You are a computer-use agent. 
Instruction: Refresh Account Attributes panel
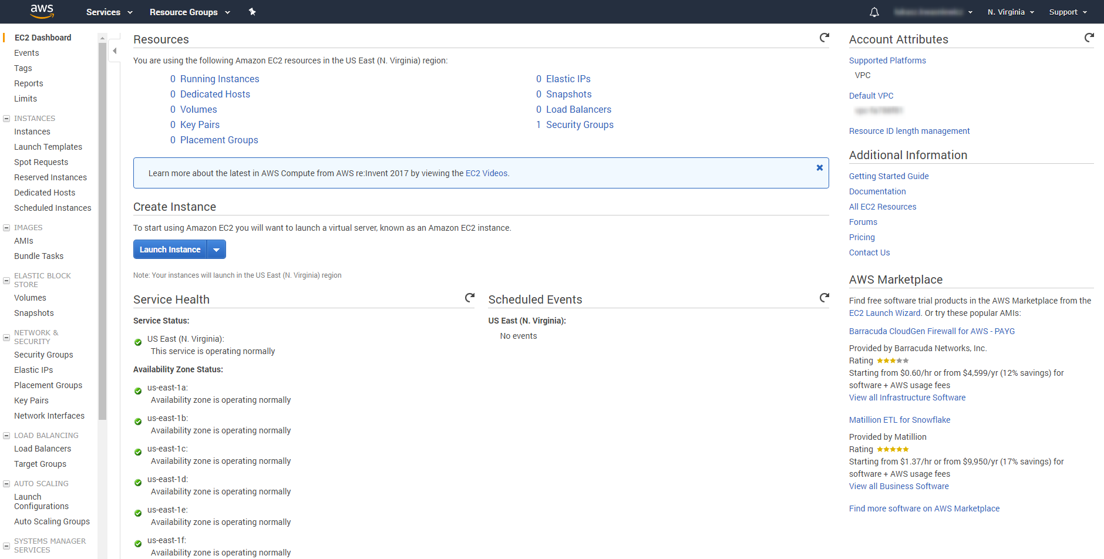point(1089,38)
